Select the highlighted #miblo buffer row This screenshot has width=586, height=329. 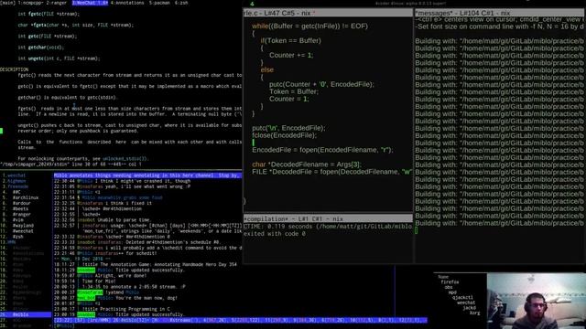click(26, 314)
